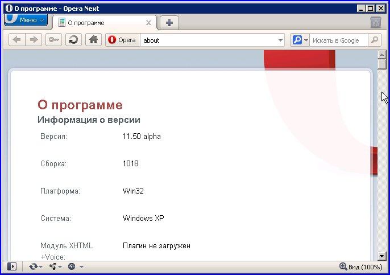Open the search engine selector dropdown

[x=300, y=40]
